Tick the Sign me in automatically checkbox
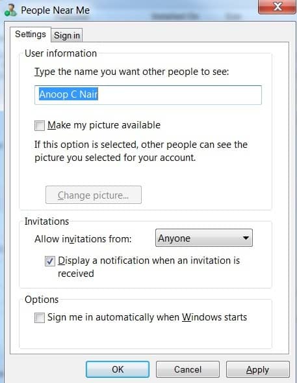Screen dimensions: 297x383 click(40, 318)
